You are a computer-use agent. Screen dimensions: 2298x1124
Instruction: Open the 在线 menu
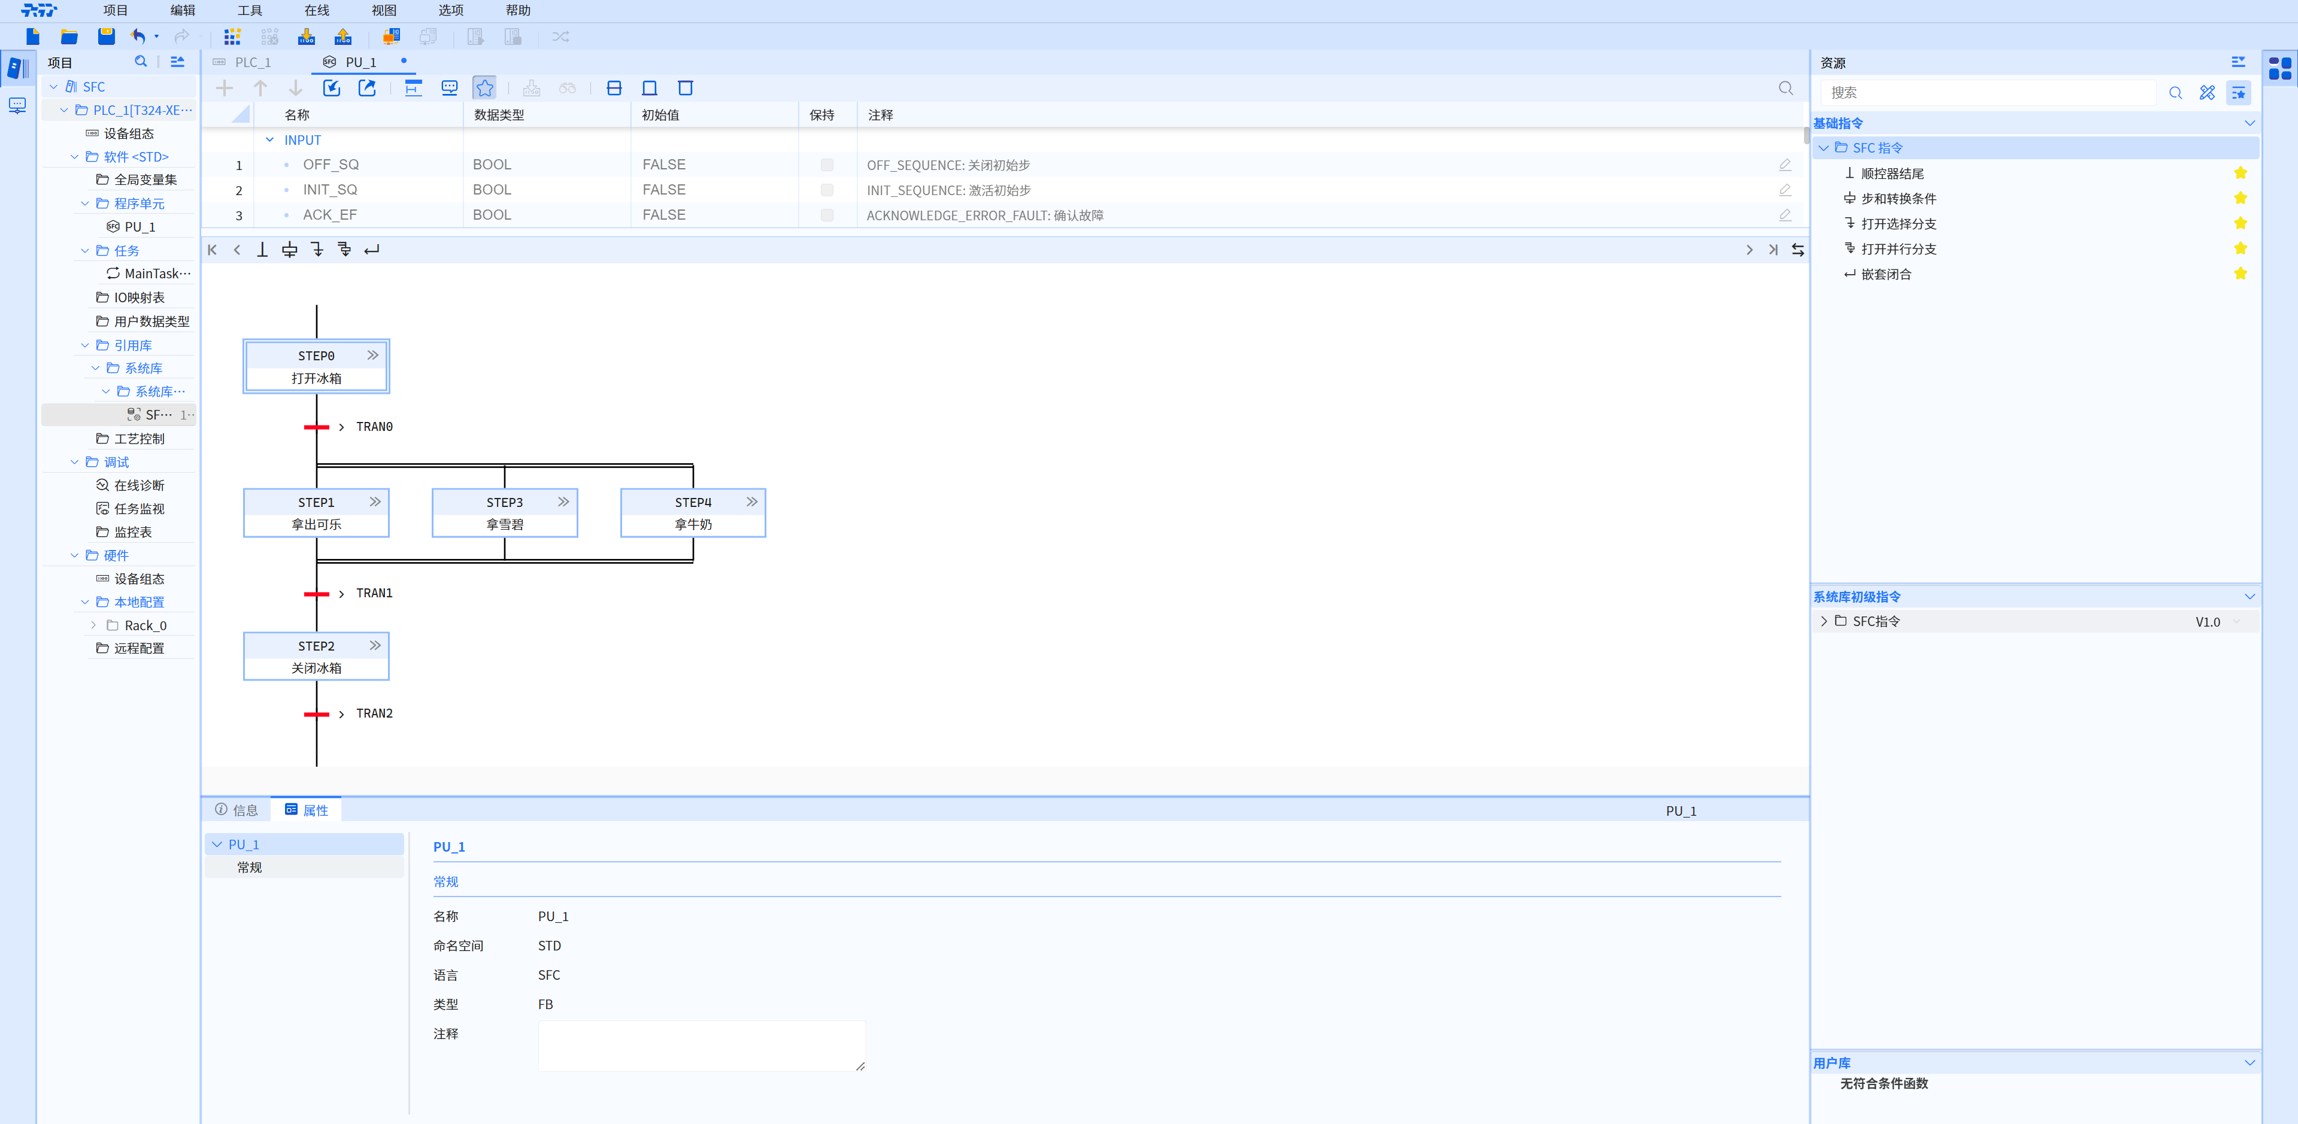(317, 11)
